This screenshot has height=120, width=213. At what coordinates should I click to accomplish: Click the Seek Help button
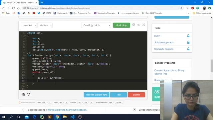[x=121, y=25]
